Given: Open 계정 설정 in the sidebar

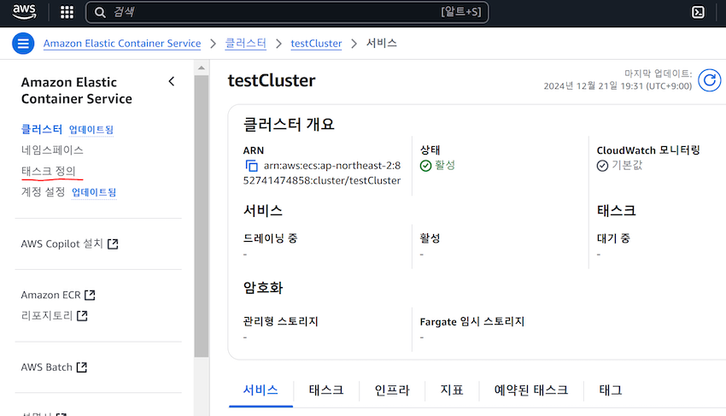Looking at the screenshot, I should pyautogui.click(x=43, y=192).
